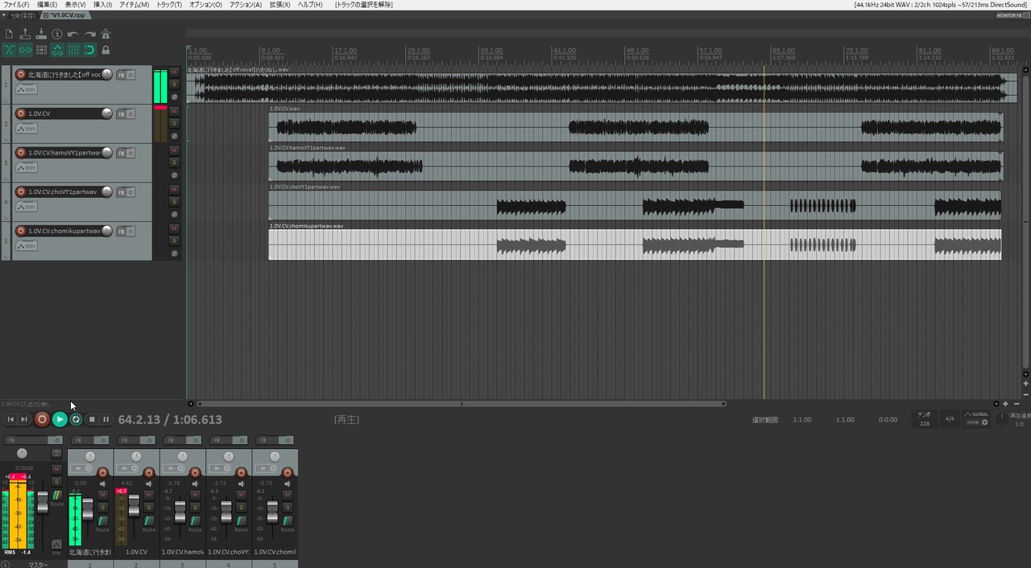Image resolution: width=1031 pixels, height=568 pixels.
Task: Arm record on track 1.0V.CV.hamoVY1partwav
Action: (x=21, y=153)
